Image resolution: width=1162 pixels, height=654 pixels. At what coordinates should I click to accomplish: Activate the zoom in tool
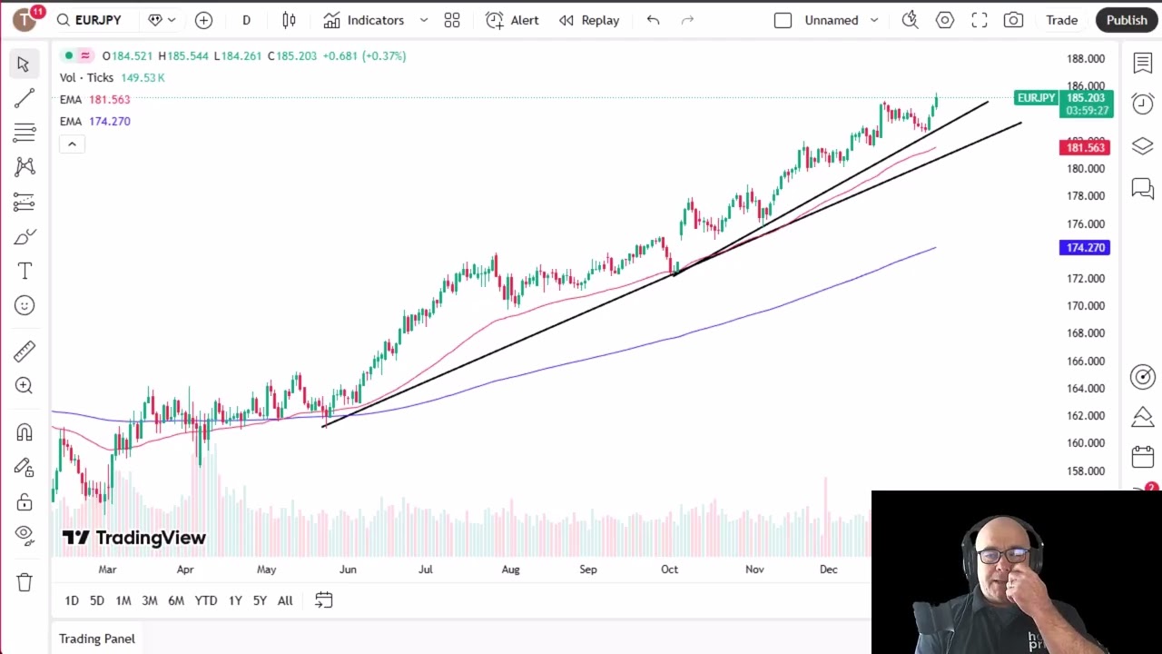pyautogui.click(x=25, y=385)
